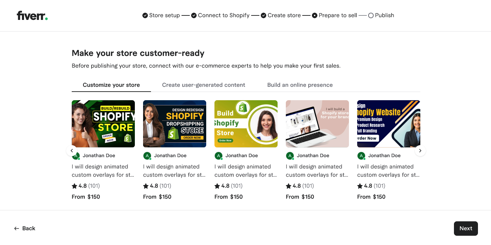
Task: Open the laptop Shopify store gig thumbnail
Action: (x=317, y=124)
